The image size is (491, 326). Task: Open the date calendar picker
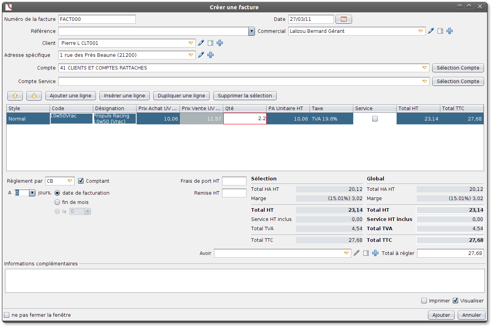344,19
